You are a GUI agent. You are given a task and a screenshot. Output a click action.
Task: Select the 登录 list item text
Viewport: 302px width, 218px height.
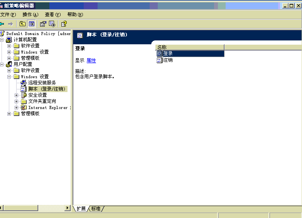[x=168, y=54]
